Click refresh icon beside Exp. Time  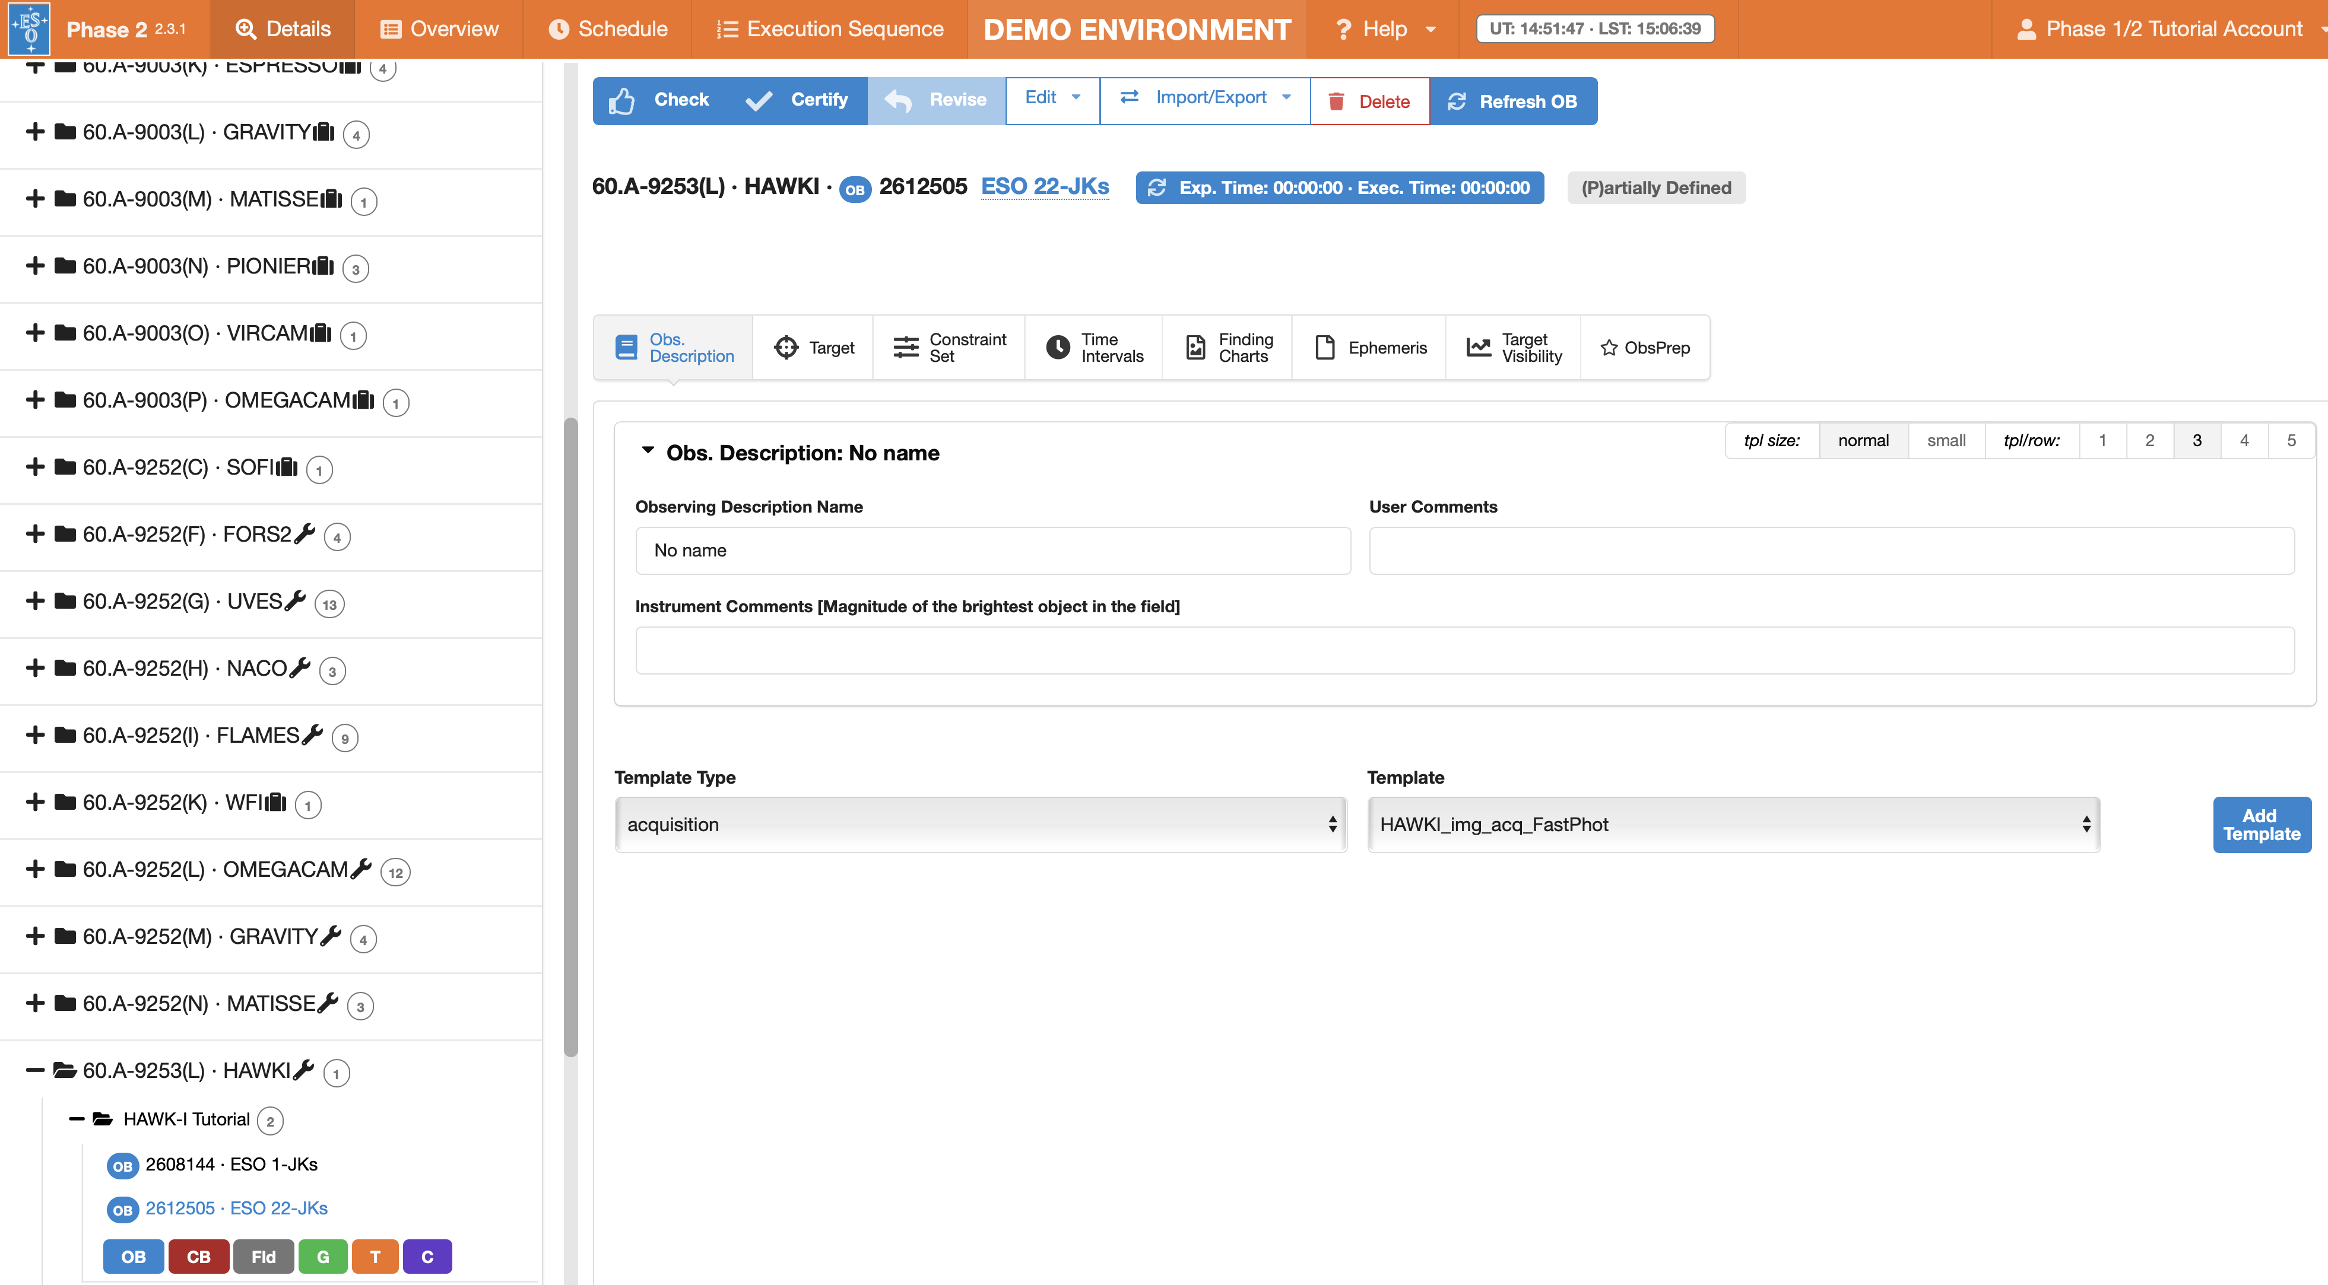point(1157,188)
